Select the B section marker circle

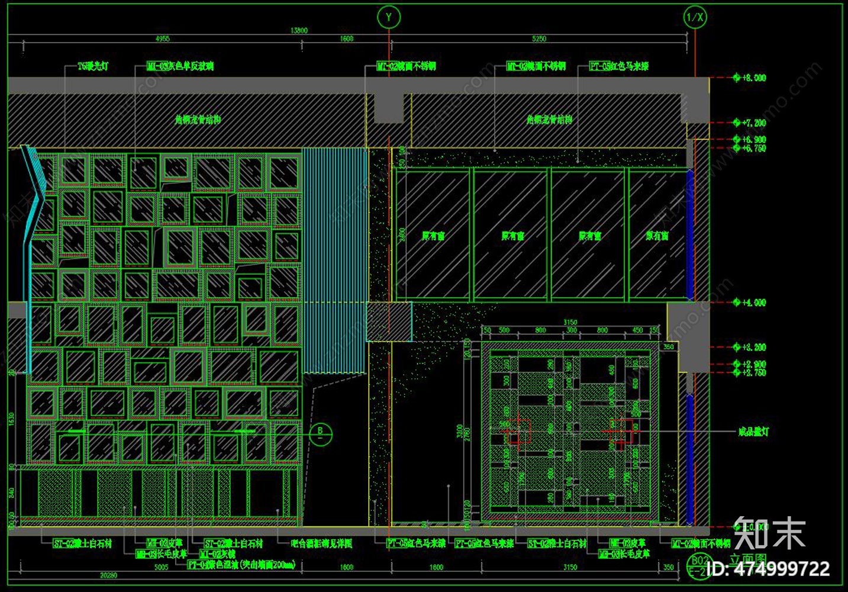click(x=320, y=435)
